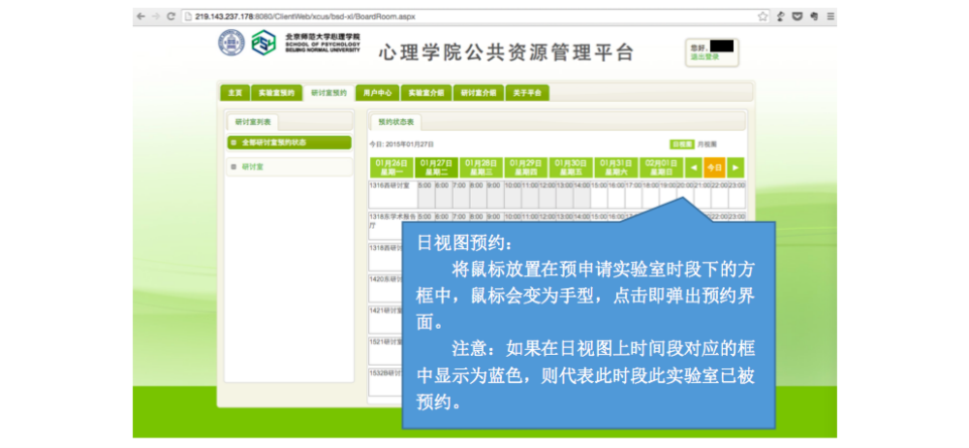The height and width of the screenshot is (448, 969).
Task: Click the browser back arrow
Action: point(141,16)
